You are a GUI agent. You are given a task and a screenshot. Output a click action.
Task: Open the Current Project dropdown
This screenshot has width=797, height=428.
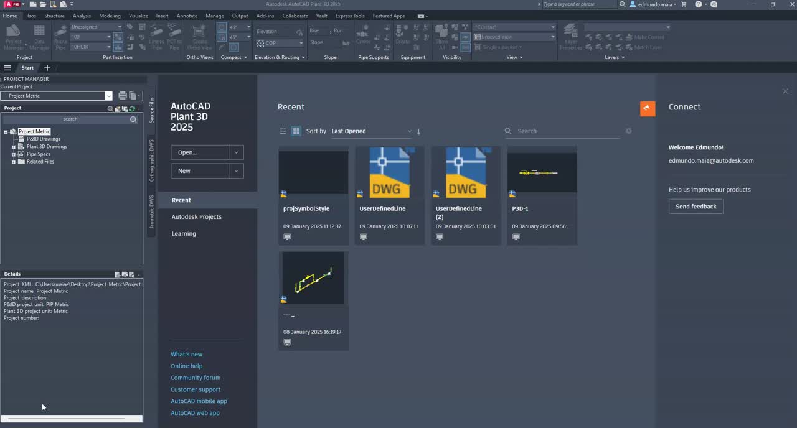tap(108, 96)
